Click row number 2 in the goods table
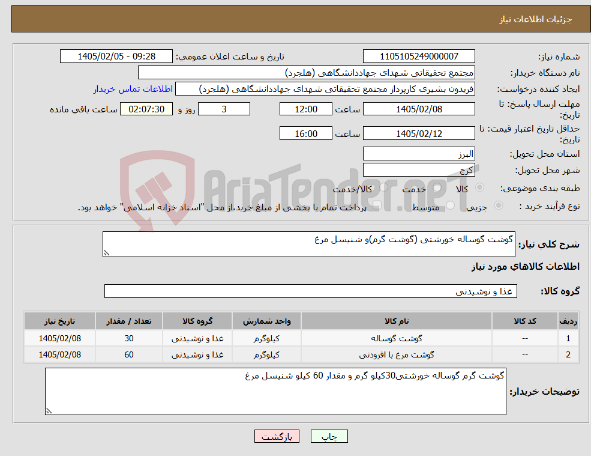Image resolution: width=591 pixels, height=456 pixels. tap(568, 354)
